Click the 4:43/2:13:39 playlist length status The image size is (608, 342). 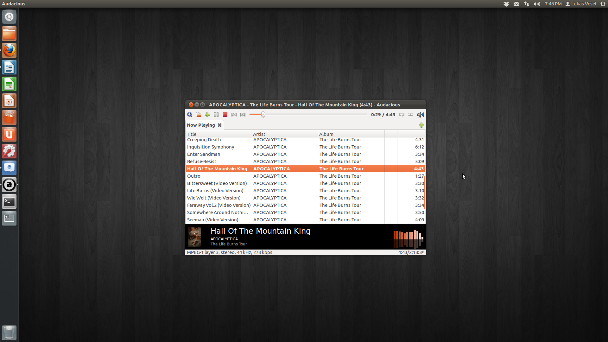pos(411,252)
